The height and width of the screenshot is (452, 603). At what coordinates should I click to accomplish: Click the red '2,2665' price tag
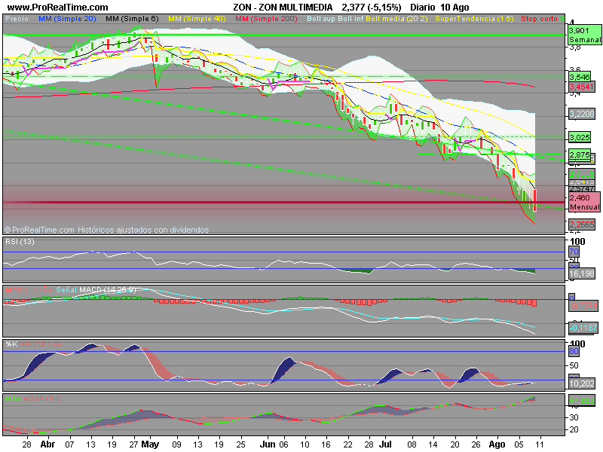coord(581,224)
